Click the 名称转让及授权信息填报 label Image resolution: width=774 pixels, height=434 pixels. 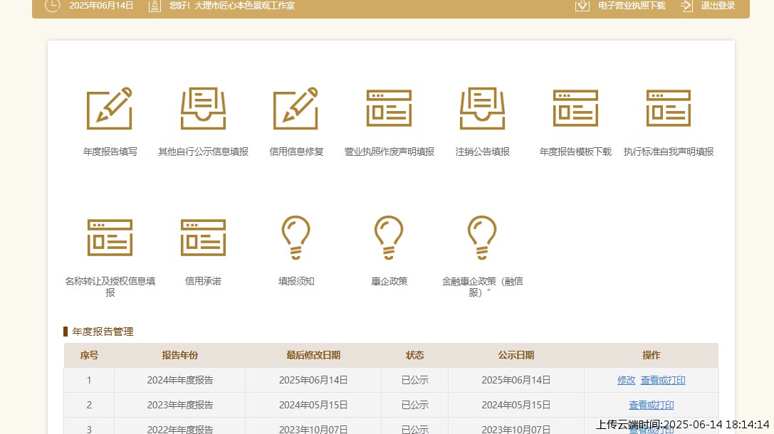pyautogui.click(x=110, y=287)
